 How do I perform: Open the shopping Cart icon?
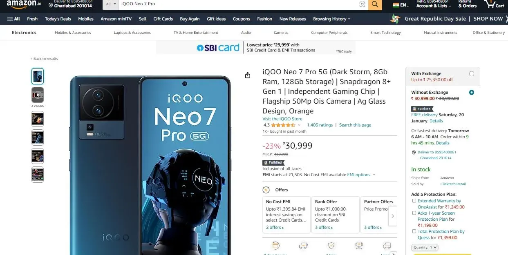pos(494,4)
